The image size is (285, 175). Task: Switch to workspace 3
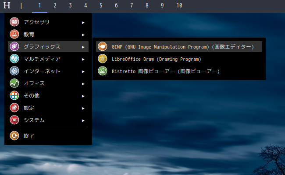(x=70, y=6)
